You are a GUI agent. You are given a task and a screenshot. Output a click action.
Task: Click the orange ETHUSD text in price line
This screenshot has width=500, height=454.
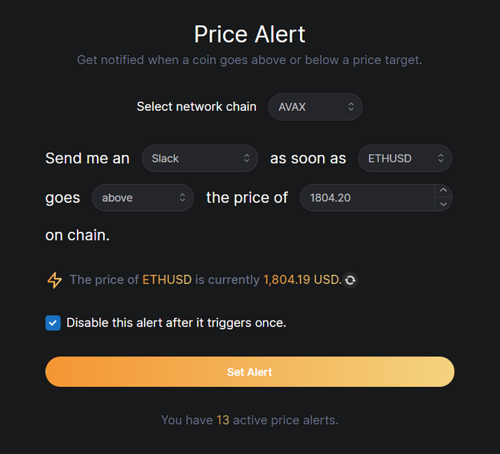(167, 280)
